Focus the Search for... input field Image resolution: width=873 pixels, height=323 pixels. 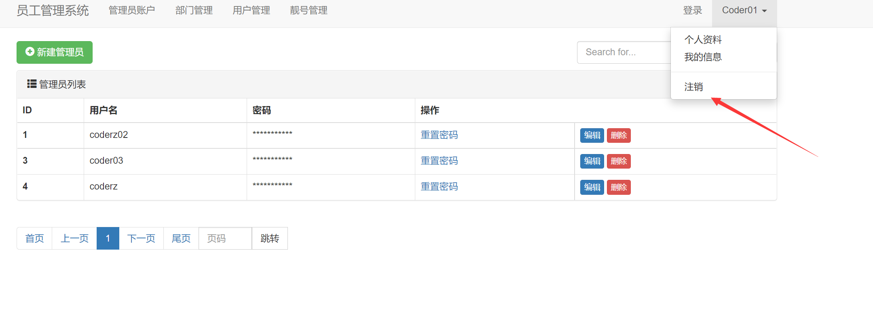[x=624, y=52]
